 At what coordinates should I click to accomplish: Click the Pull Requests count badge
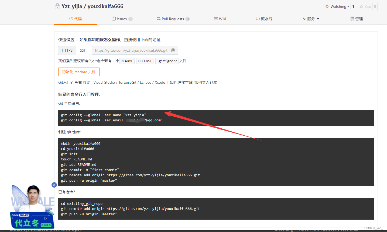[188, 19]
